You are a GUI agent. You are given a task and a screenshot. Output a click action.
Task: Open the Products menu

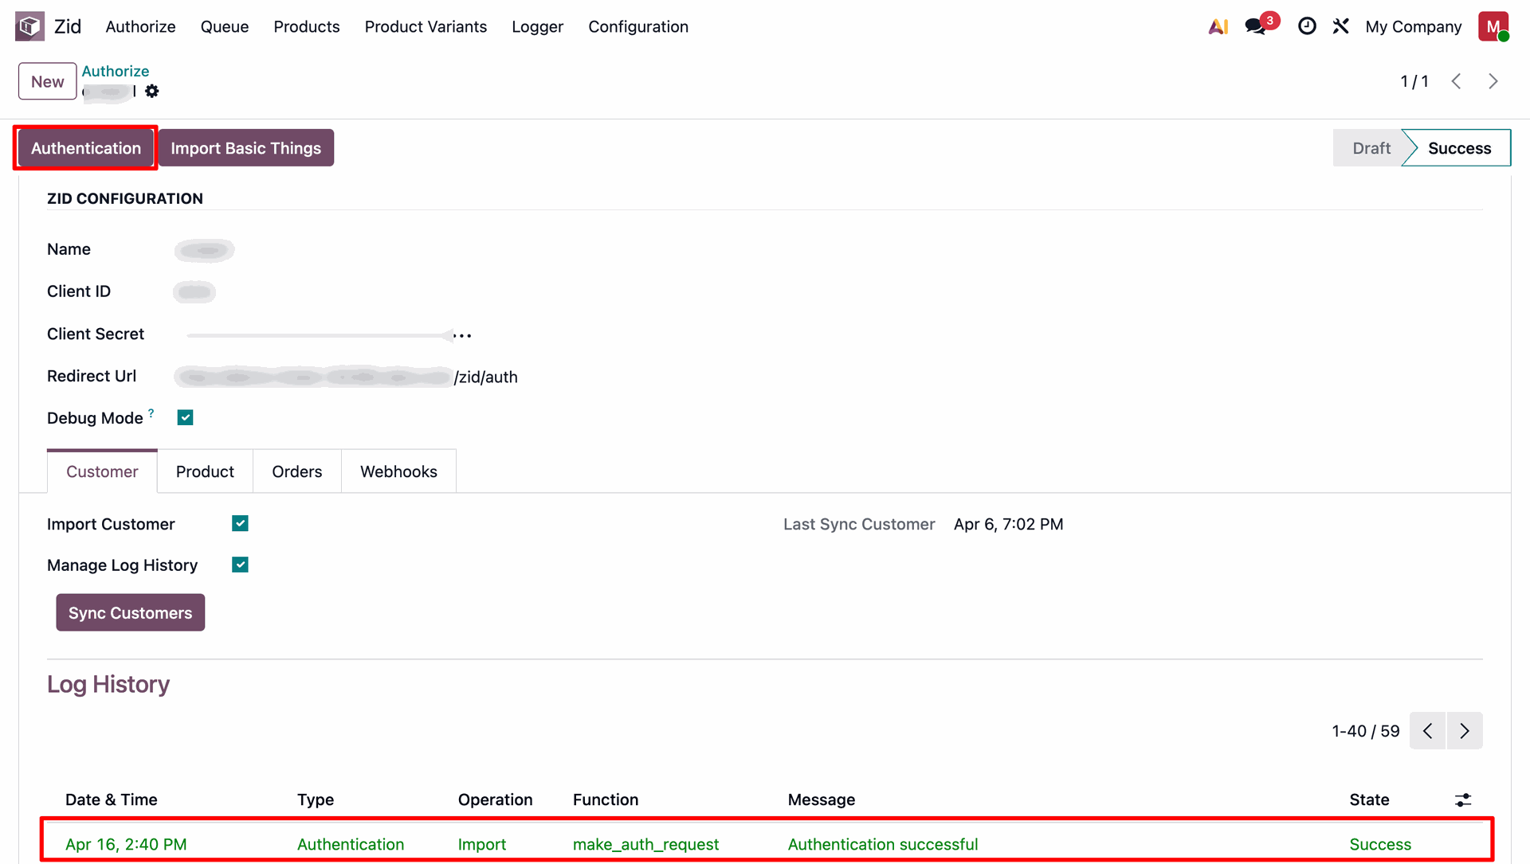click(307, 26)
